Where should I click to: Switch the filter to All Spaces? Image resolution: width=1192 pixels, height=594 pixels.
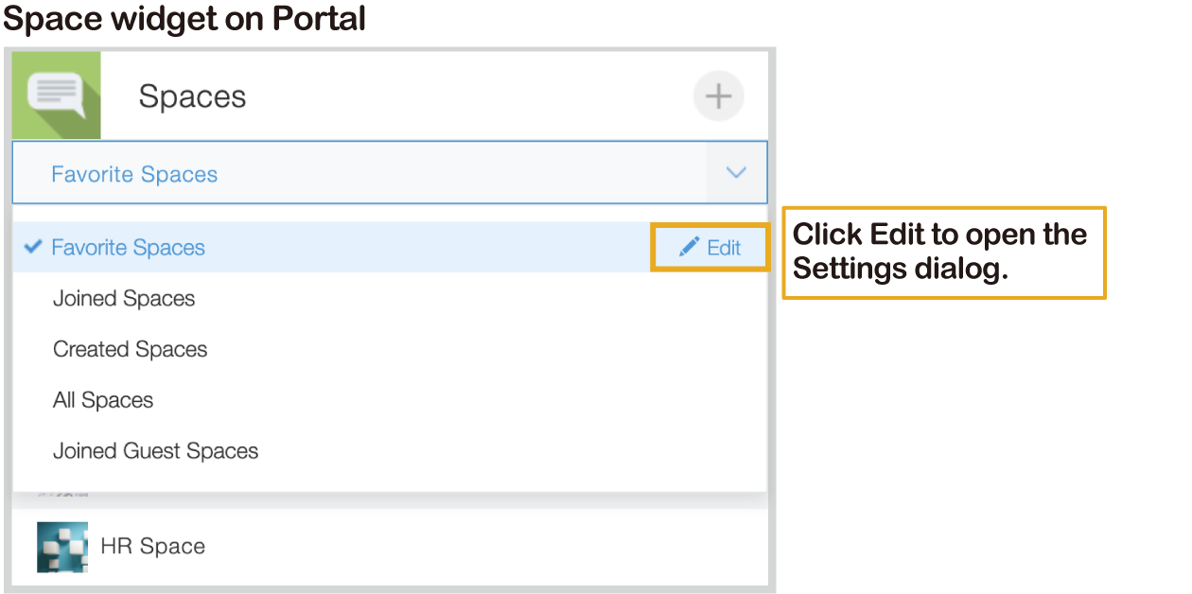coord(103,400)
